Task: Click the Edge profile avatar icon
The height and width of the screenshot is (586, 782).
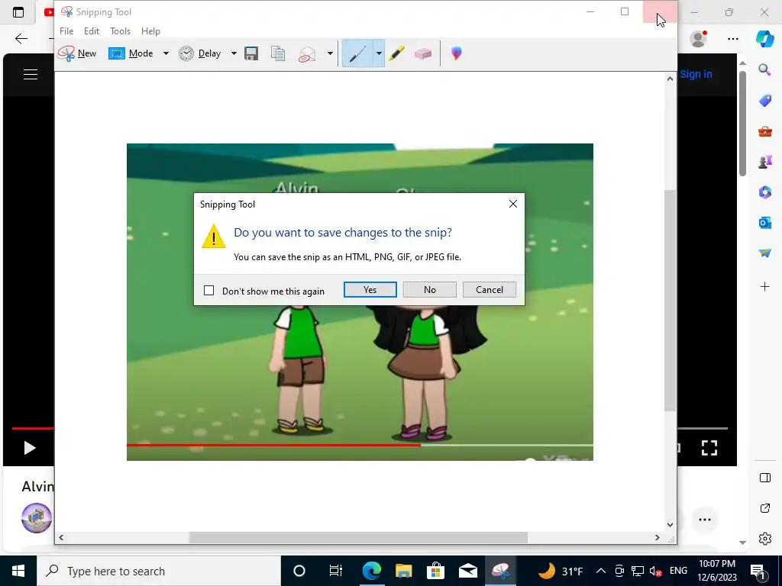Action: tap(698, 38)
